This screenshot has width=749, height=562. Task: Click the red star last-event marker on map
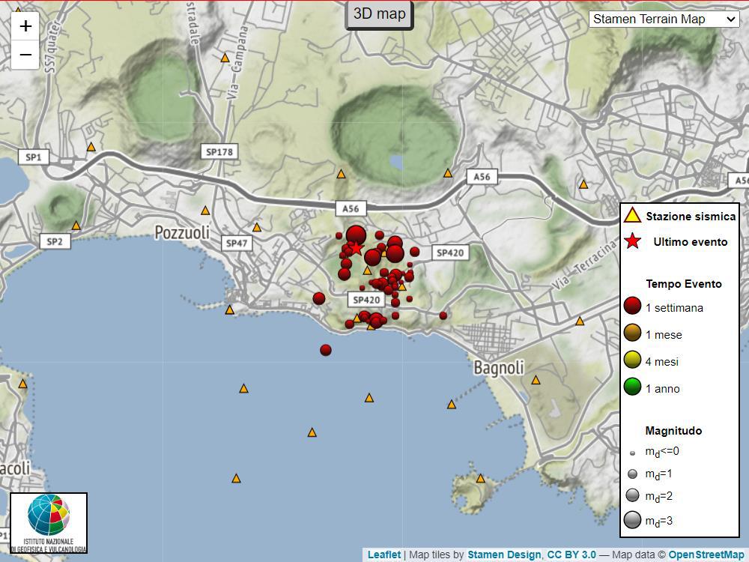coord(357,248)
